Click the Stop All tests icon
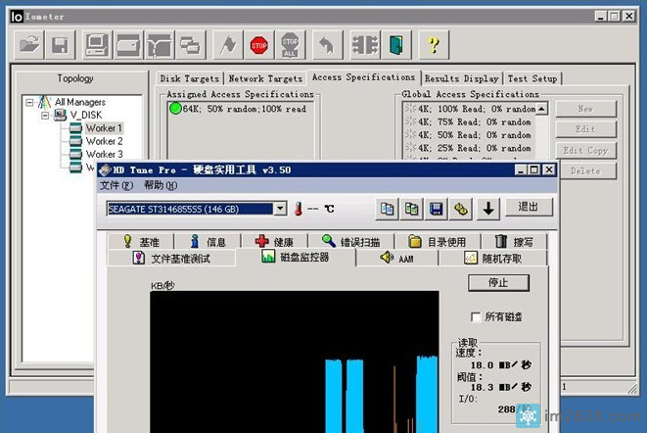This screenshot has width=648, height=433. 290,44
